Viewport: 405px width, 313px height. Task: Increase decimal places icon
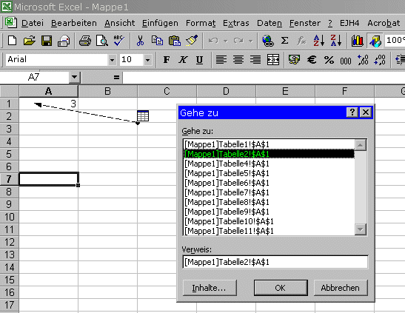pos(363,60)
